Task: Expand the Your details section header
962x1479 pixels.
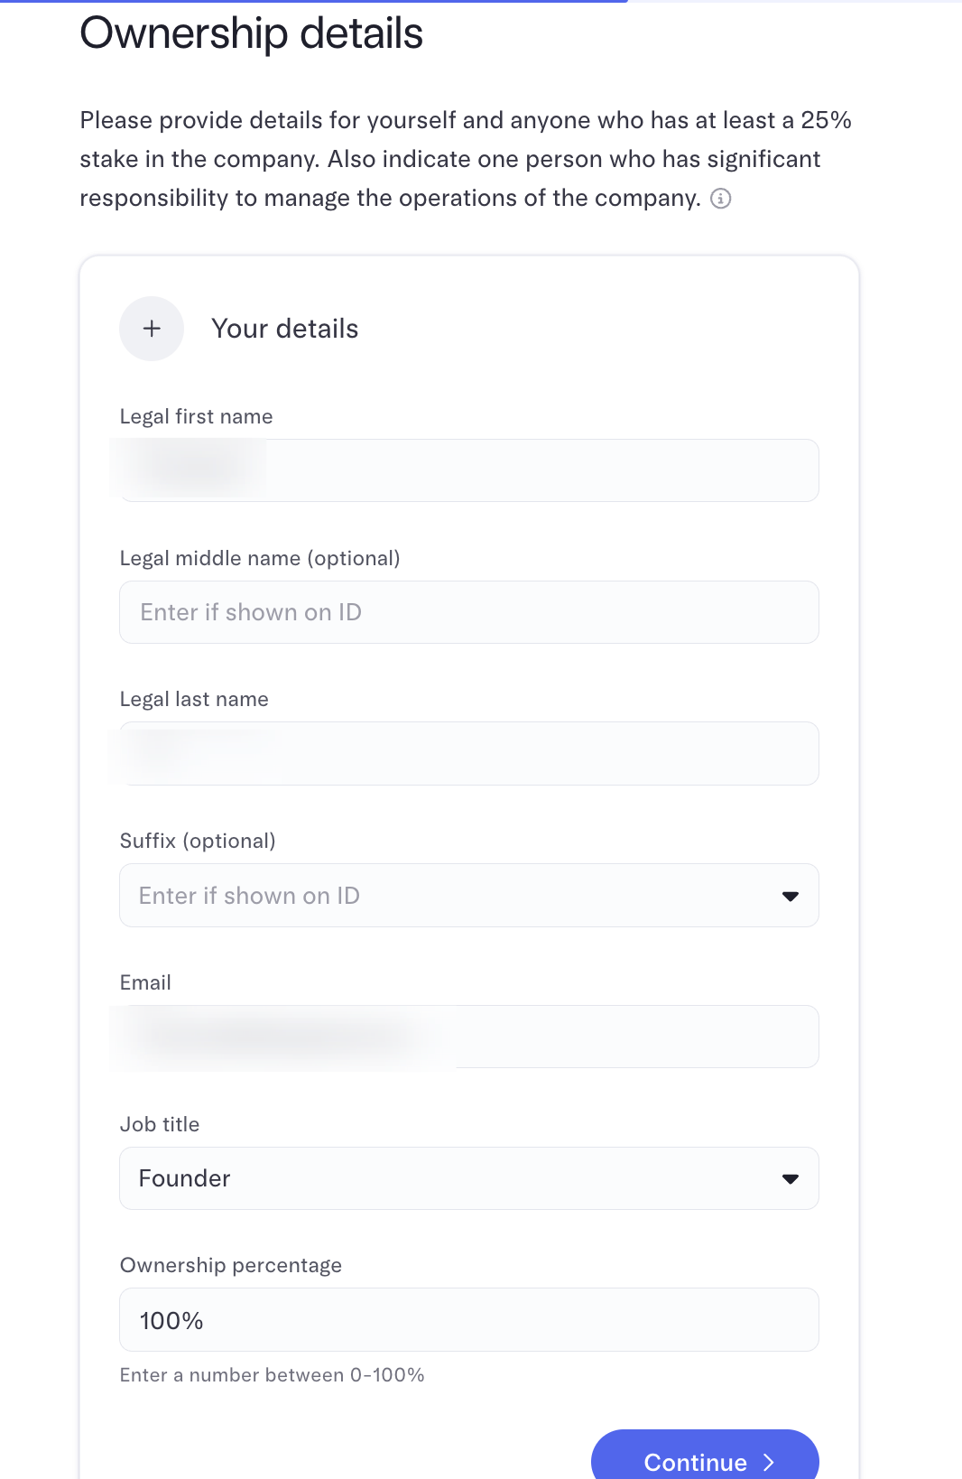Action: tap(284, 329)
